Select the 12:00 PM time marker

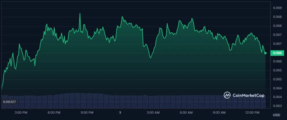pos(252,112)
